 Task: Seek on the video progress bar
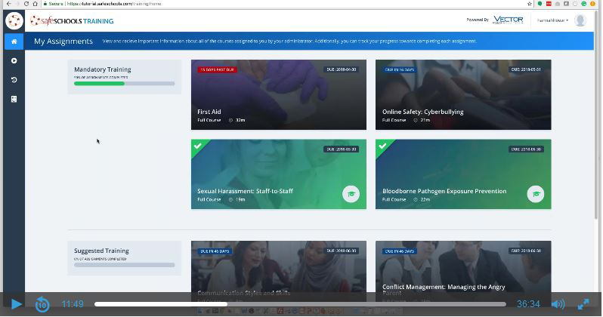(x=300, y=304)
